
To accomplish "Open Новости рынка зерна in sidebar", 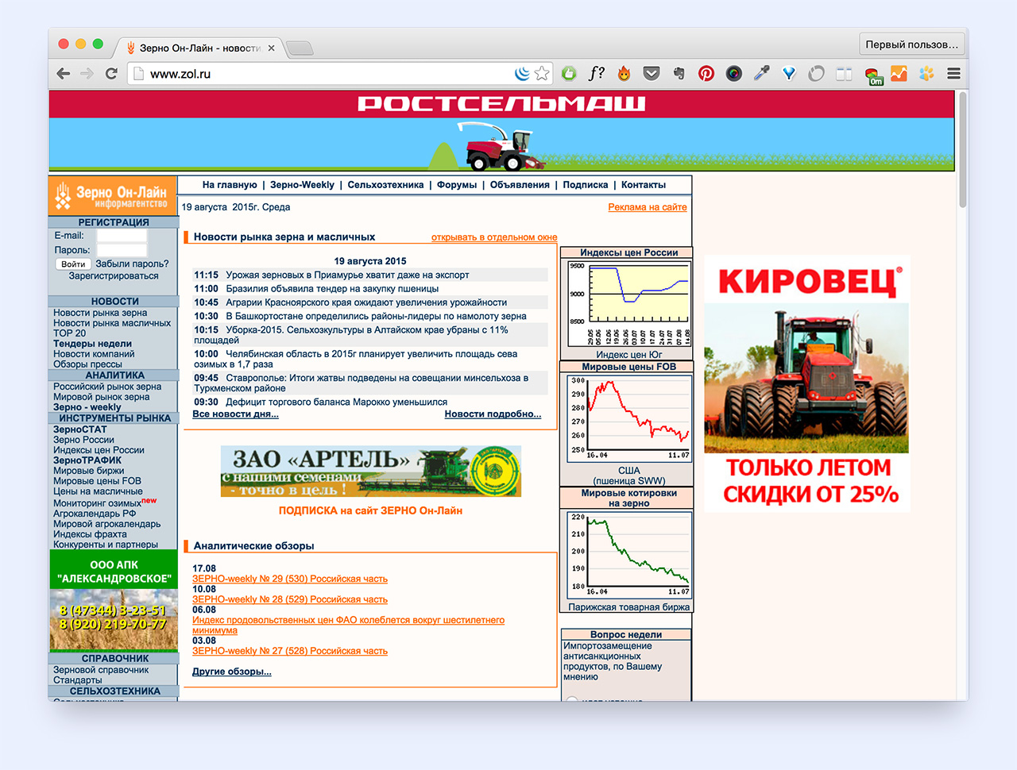I will (x=100, y=313).
